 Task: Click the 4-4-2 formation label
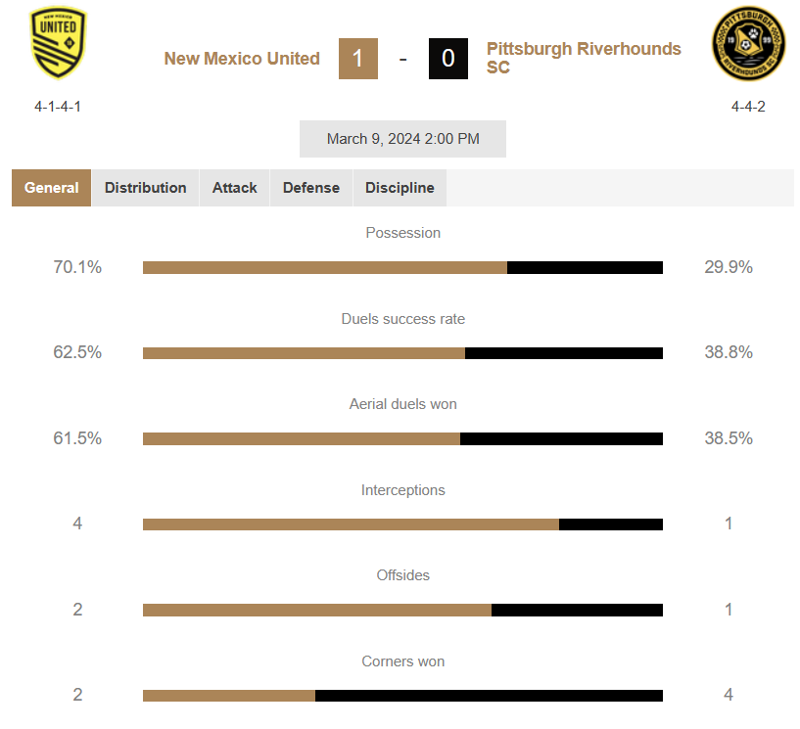748,107
